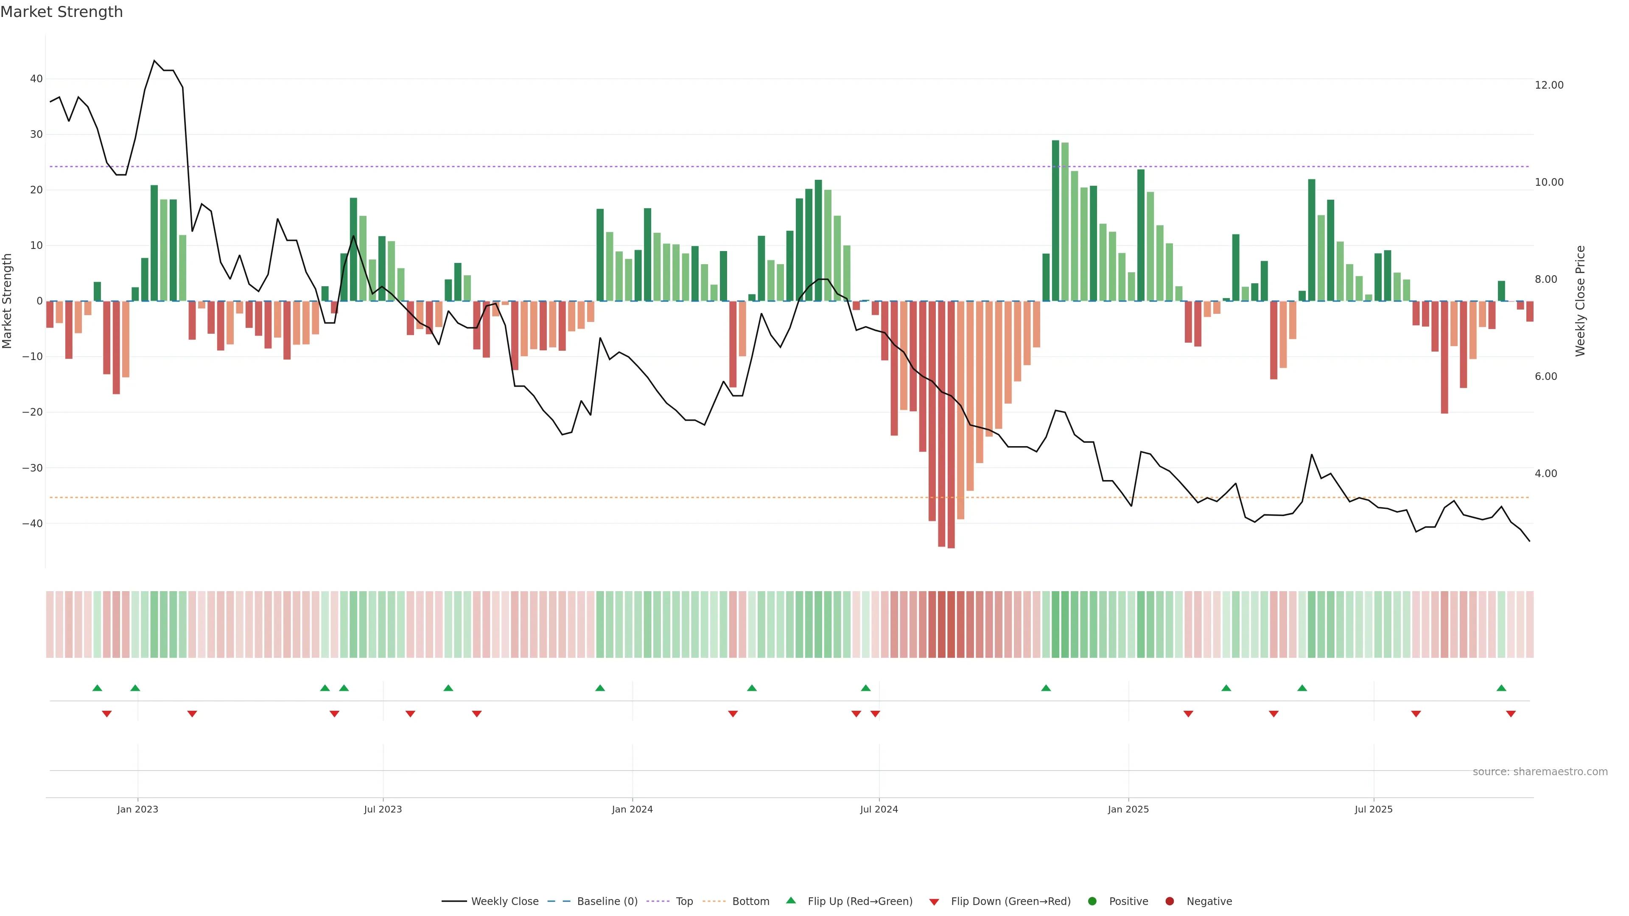This screenshot has width=1629, height=916.
Task: Click the Market Strength chart title
Action: [x=62, y=12]
